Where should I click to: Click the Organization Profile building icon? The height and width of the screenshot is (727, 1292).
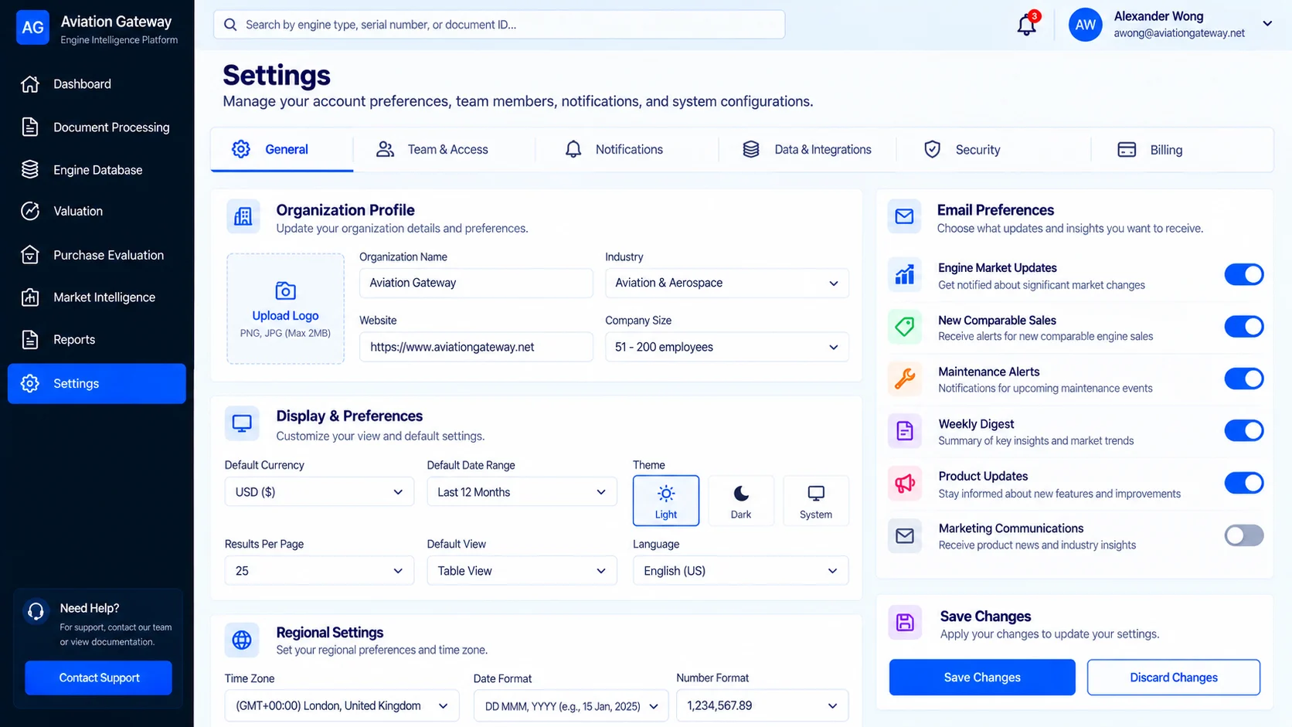pos(243,216)
